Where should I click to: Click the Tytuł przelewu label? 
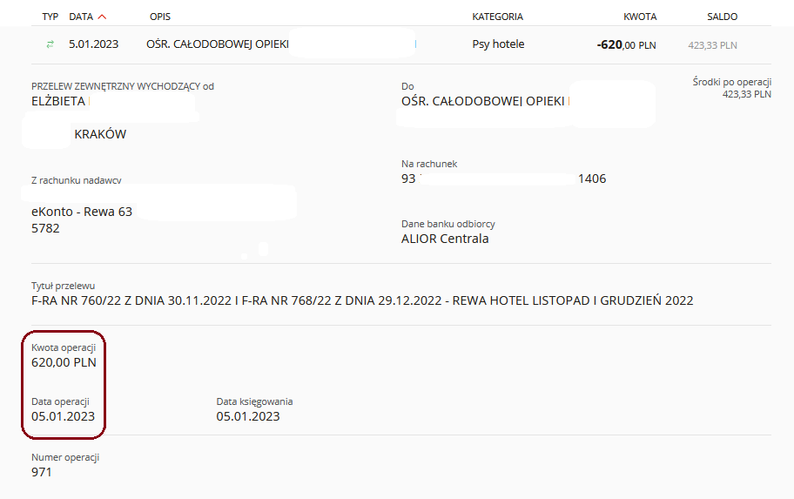pos(64,286)
